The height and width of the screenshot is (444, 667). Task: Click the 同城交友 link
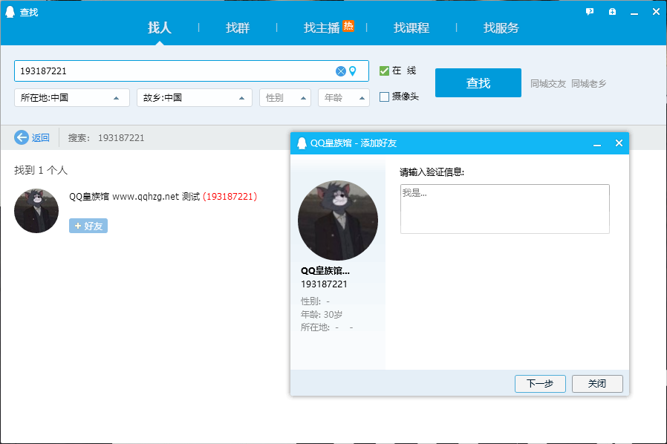click(548, 84)
